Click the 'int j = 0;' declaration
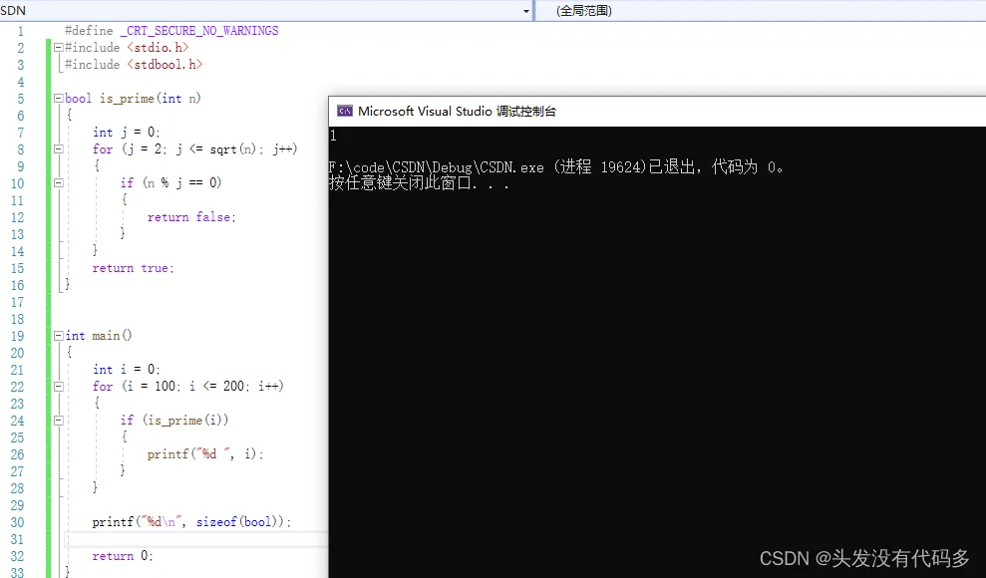The height and width of the screenshot is (578, 986). [x=127, y=133]
